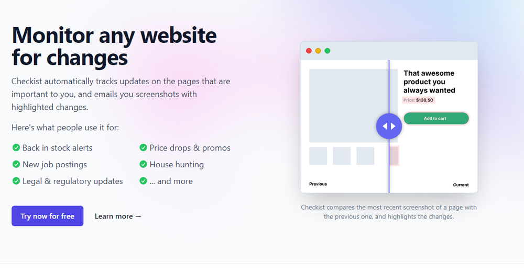
Task: Click the Here's what people use it for text
Action: 65,128
